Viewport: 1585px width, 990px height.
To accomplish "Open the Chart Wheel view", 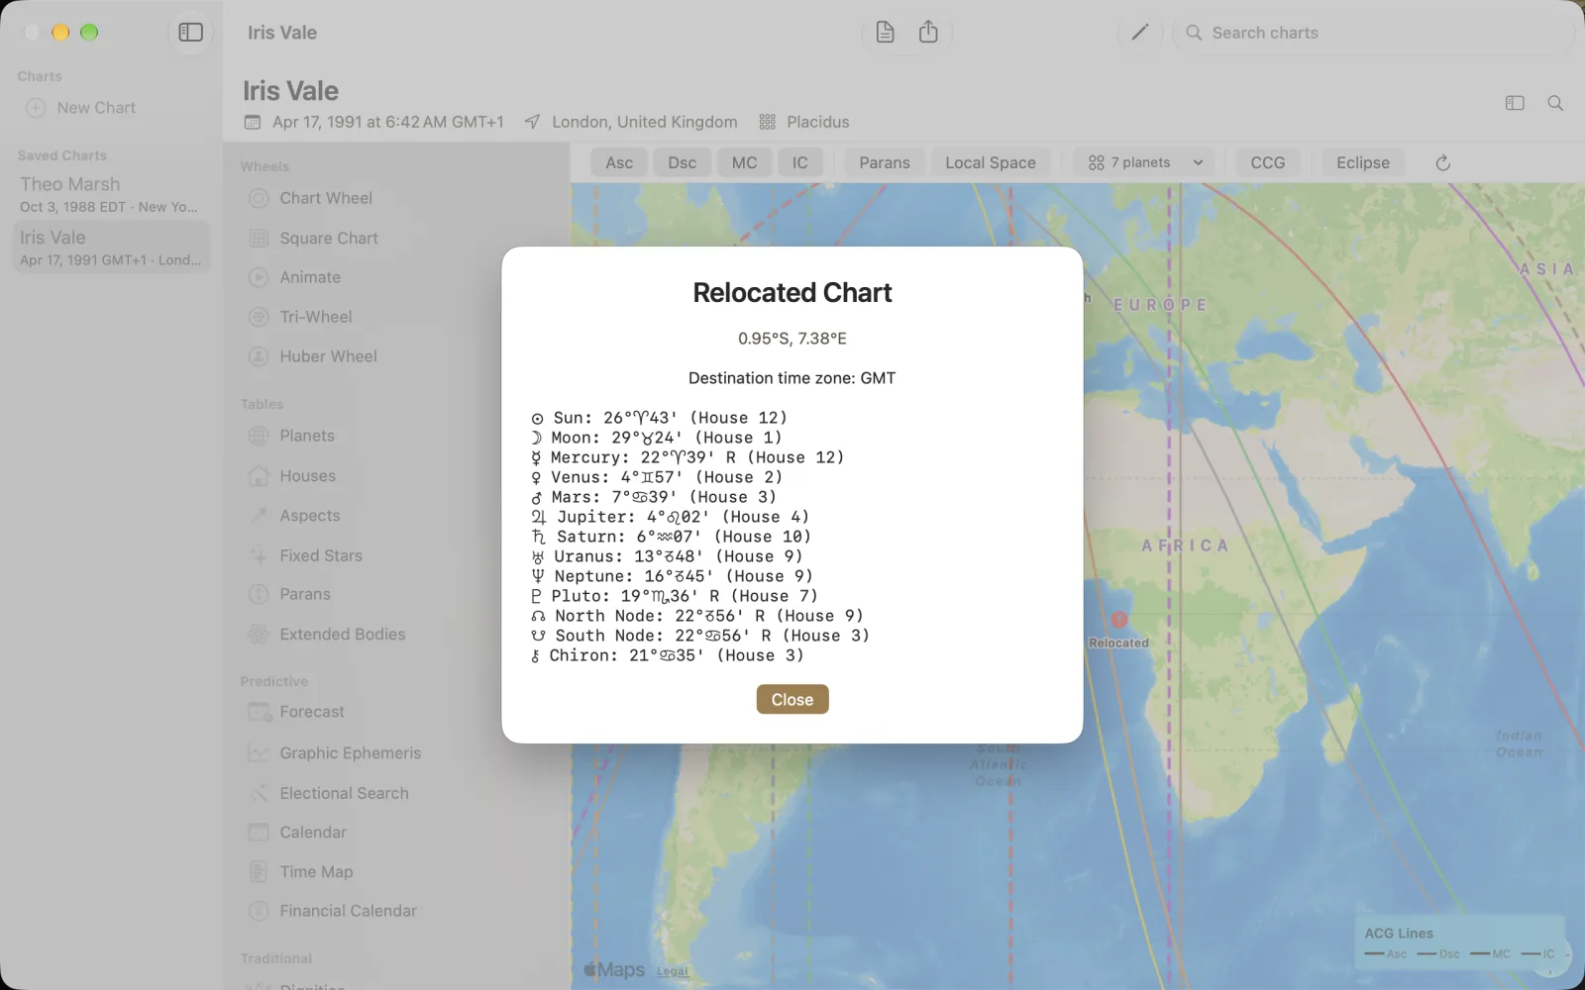I will tap(326, 198).
